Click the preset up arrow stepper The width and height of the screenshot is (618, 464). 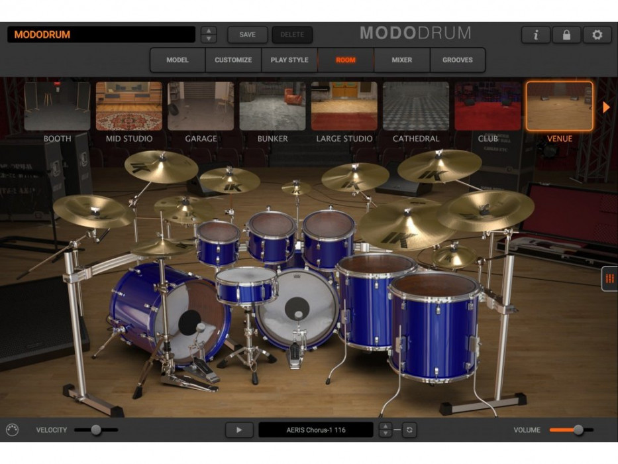tap(208, 30)
